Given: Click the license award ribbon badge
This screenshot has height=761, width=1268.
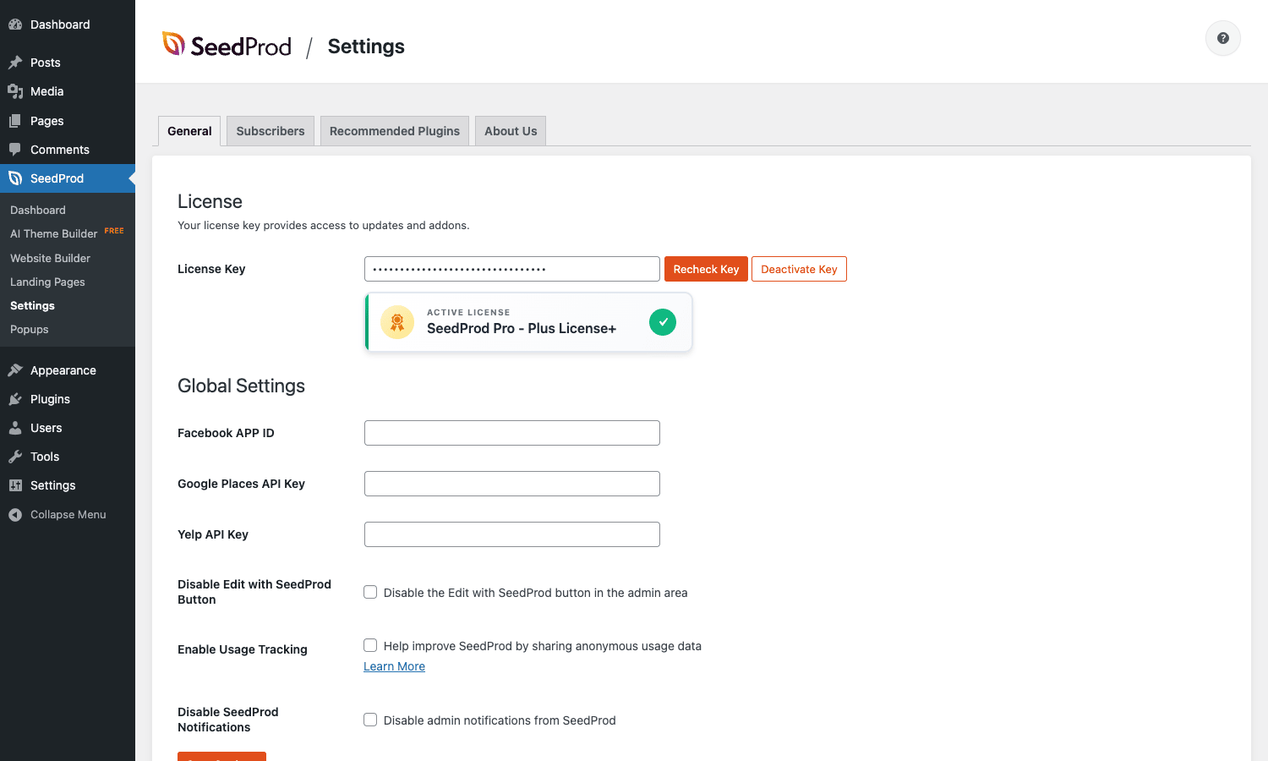Looking at the screenshot, I should pos(397,322).
